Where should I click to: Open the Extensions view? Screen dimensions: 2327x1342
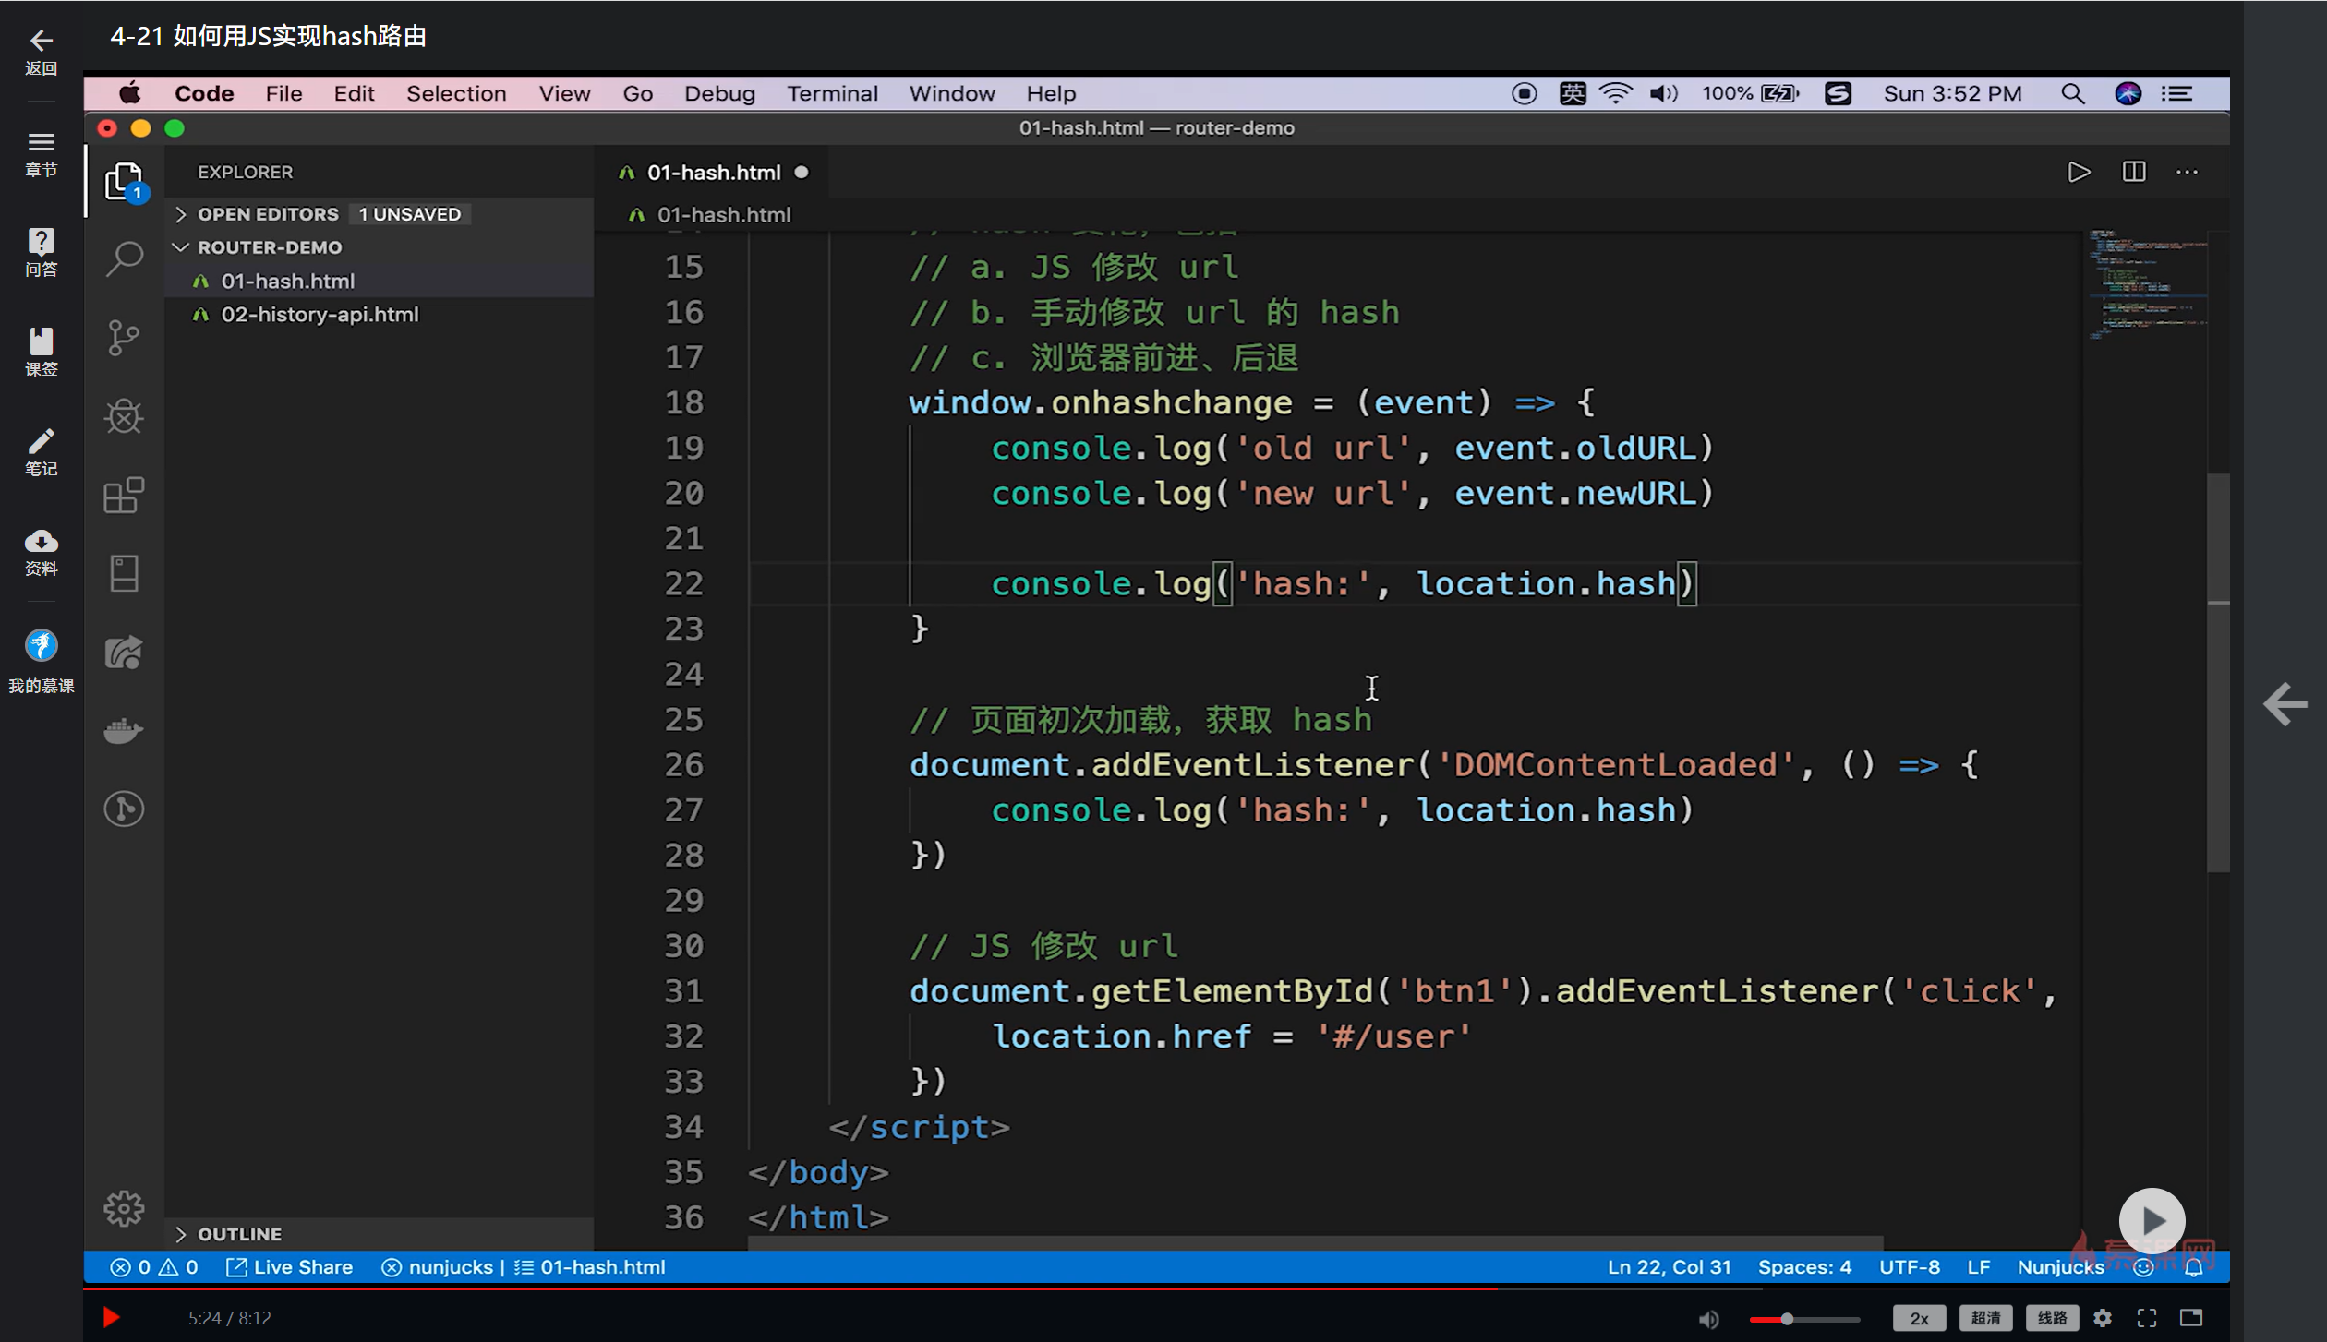click(x=124, y=496)
